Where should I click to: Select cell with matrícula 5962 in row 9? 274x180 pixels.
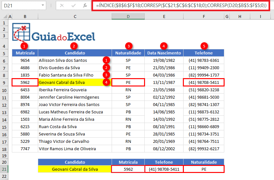[x=25, y=82]
